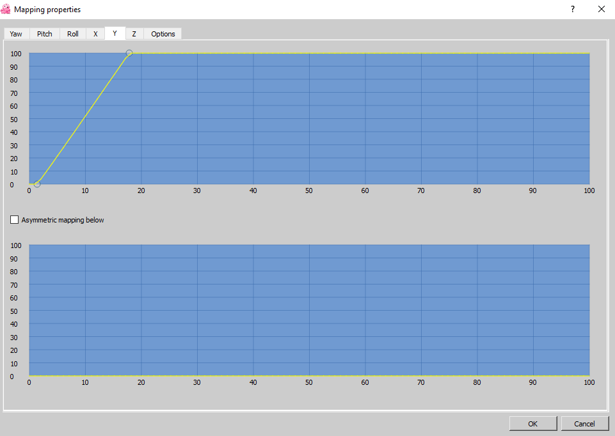Viewport: 615px width, 436px height.
Task: Switch to the Z axis tab
Action: [x=134, y=34]
